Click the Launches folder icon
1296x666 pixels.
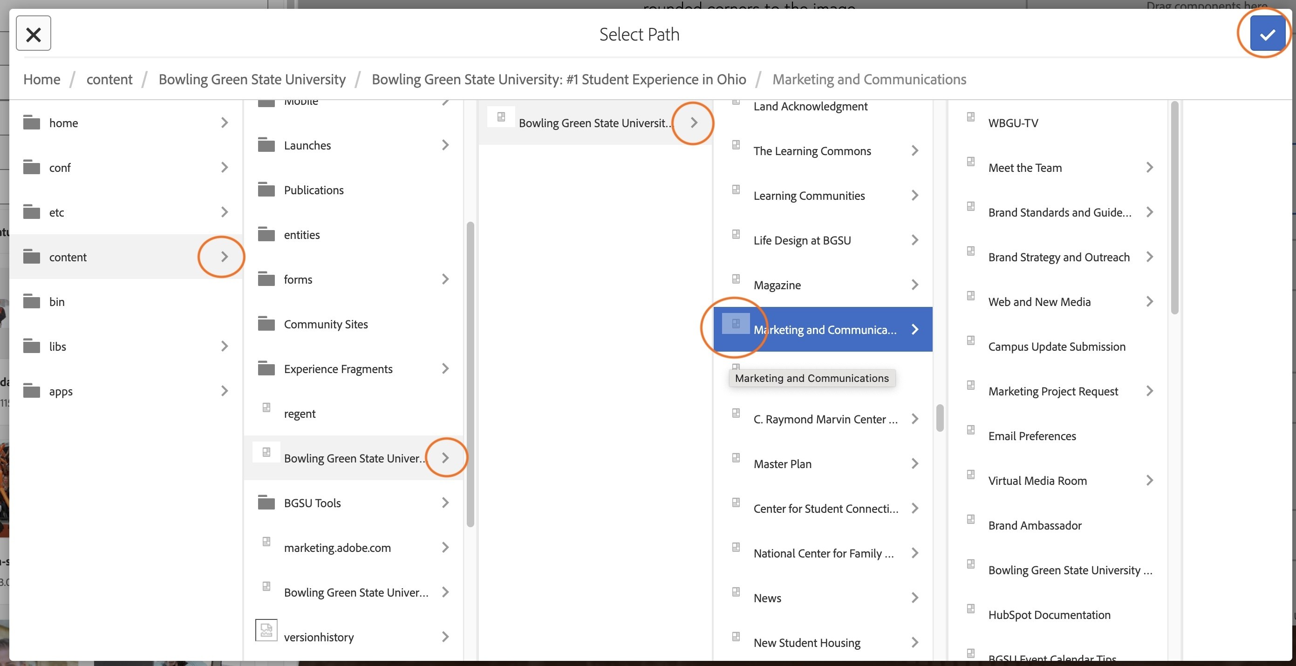click(x=266, y=145)
